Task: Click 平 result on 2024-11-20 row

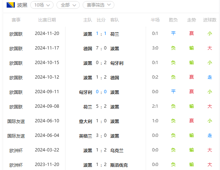Action: point(173,33)
